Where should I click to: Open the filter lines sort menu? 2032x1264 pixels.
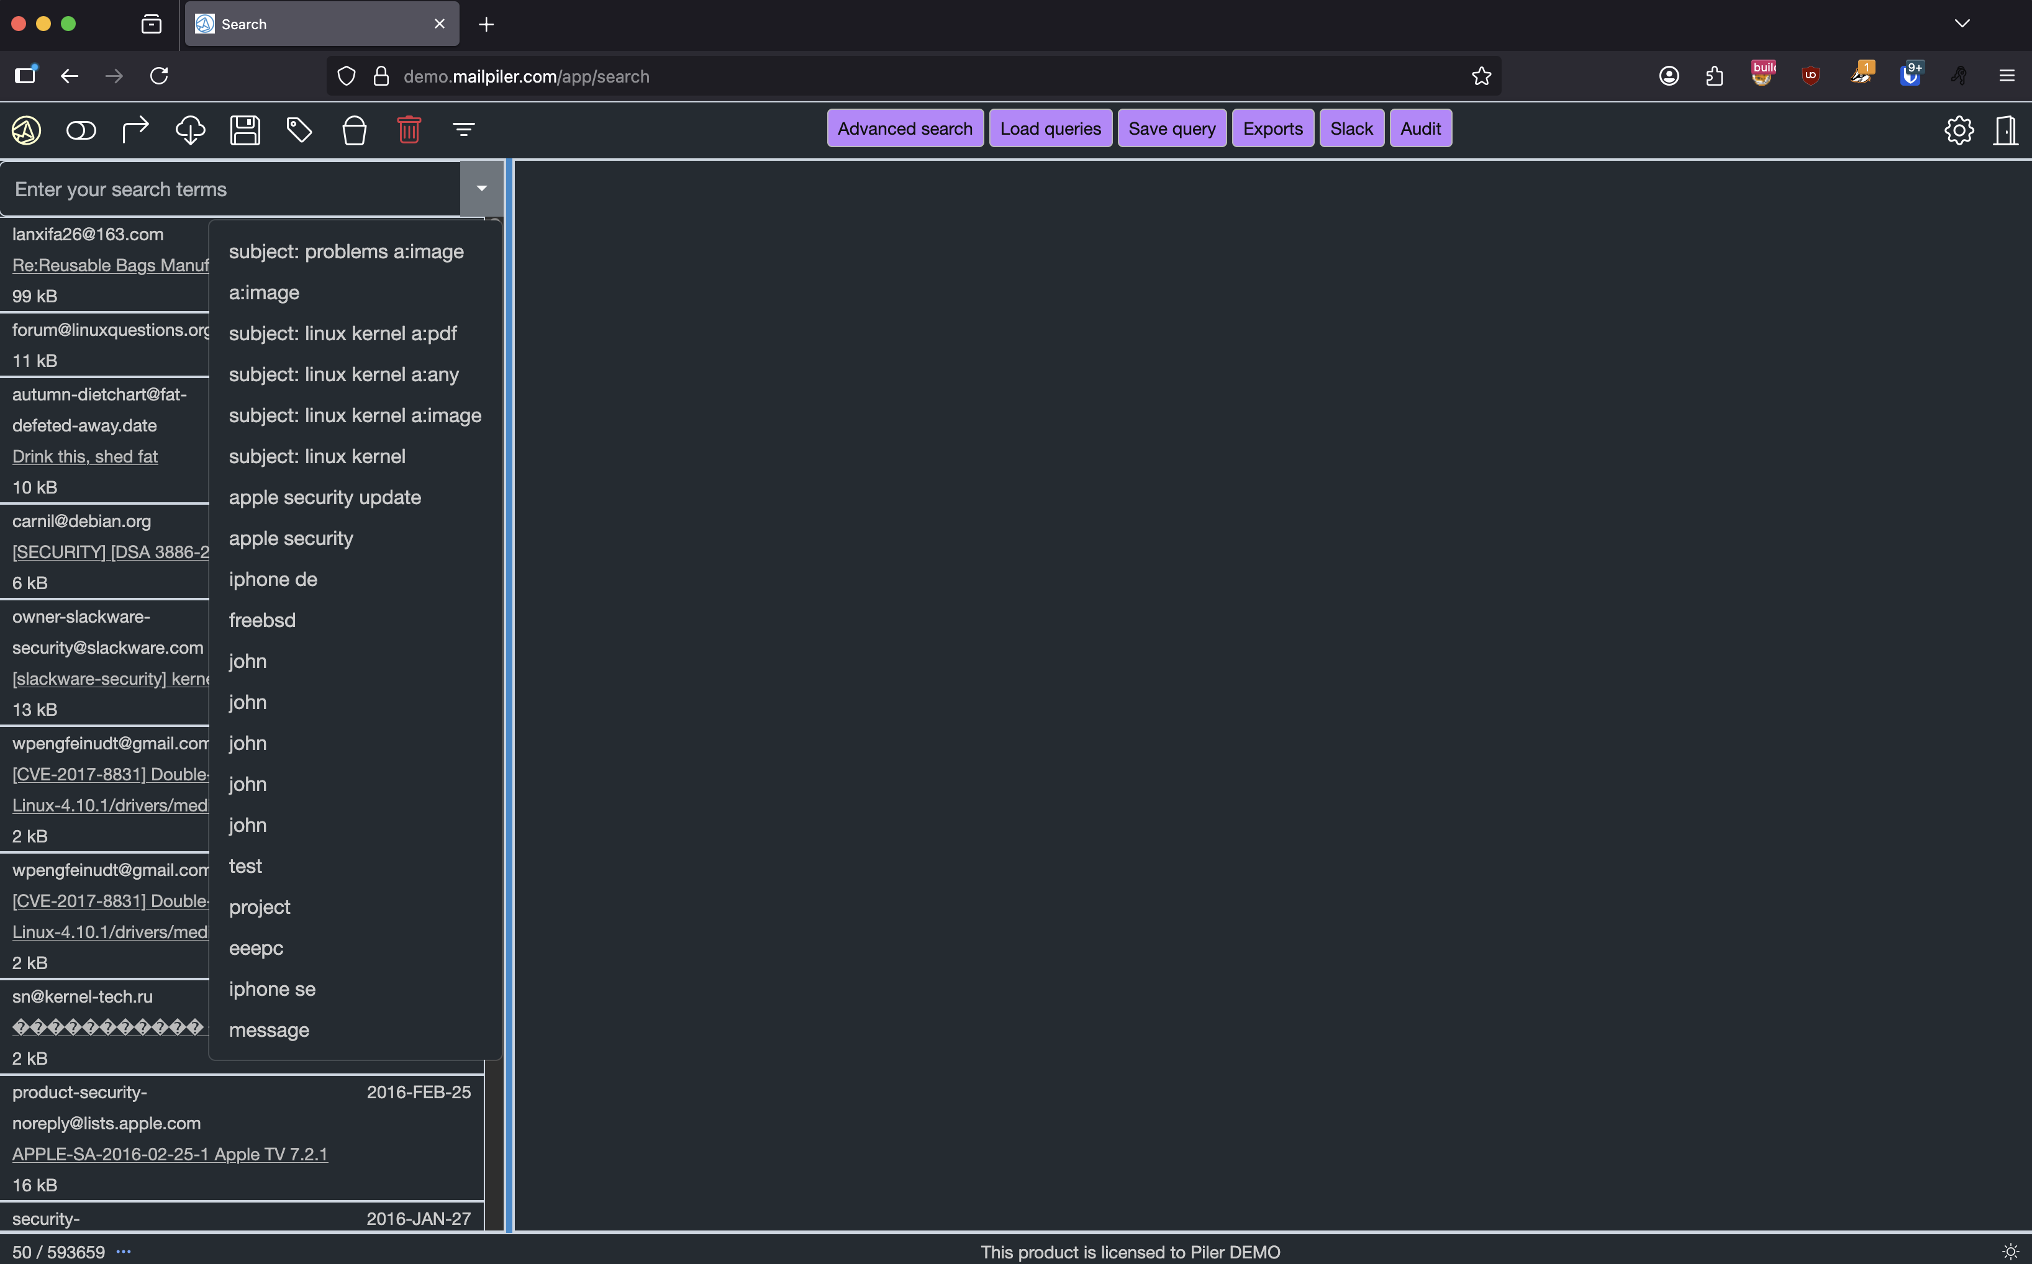tap(464, 130)
